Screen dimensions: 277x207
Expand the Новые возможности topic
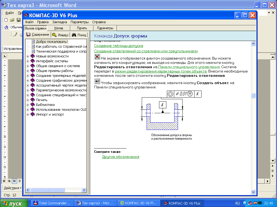point(28,56)
